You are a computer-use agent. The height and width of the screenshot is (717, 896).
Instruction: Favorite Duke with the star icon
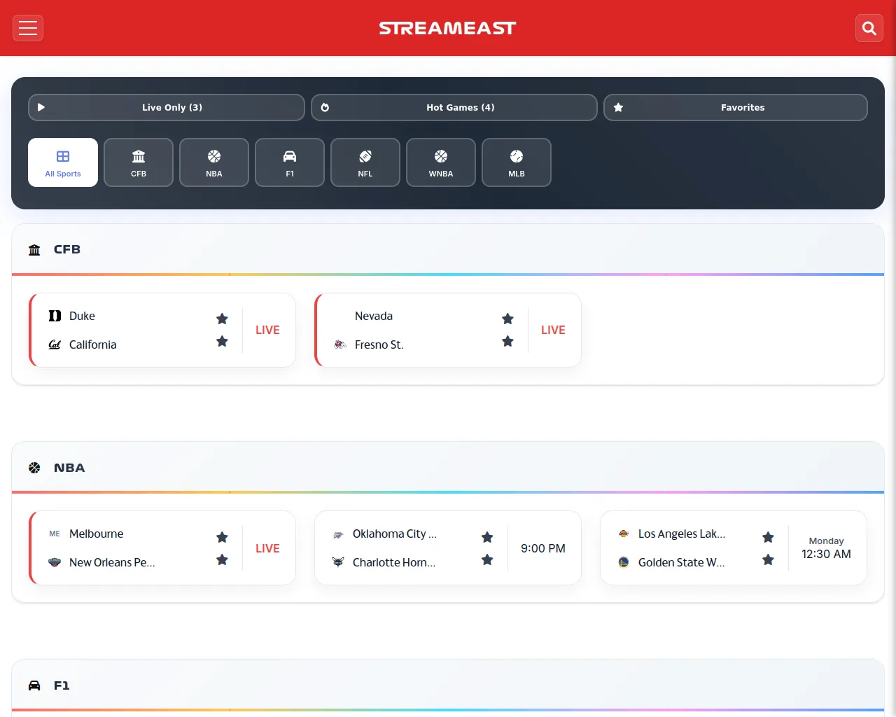coord(222,319)
